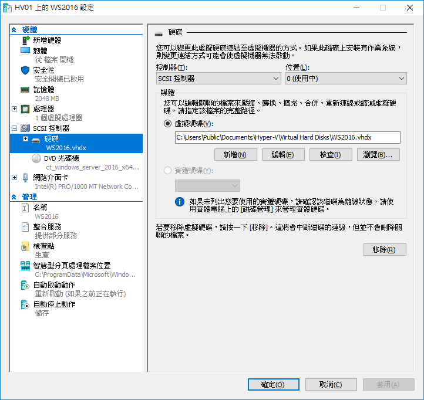Click the 硬碟 hard drive icon in tree
The height and width of the screenshot is (400, 424).
point(36,140)
